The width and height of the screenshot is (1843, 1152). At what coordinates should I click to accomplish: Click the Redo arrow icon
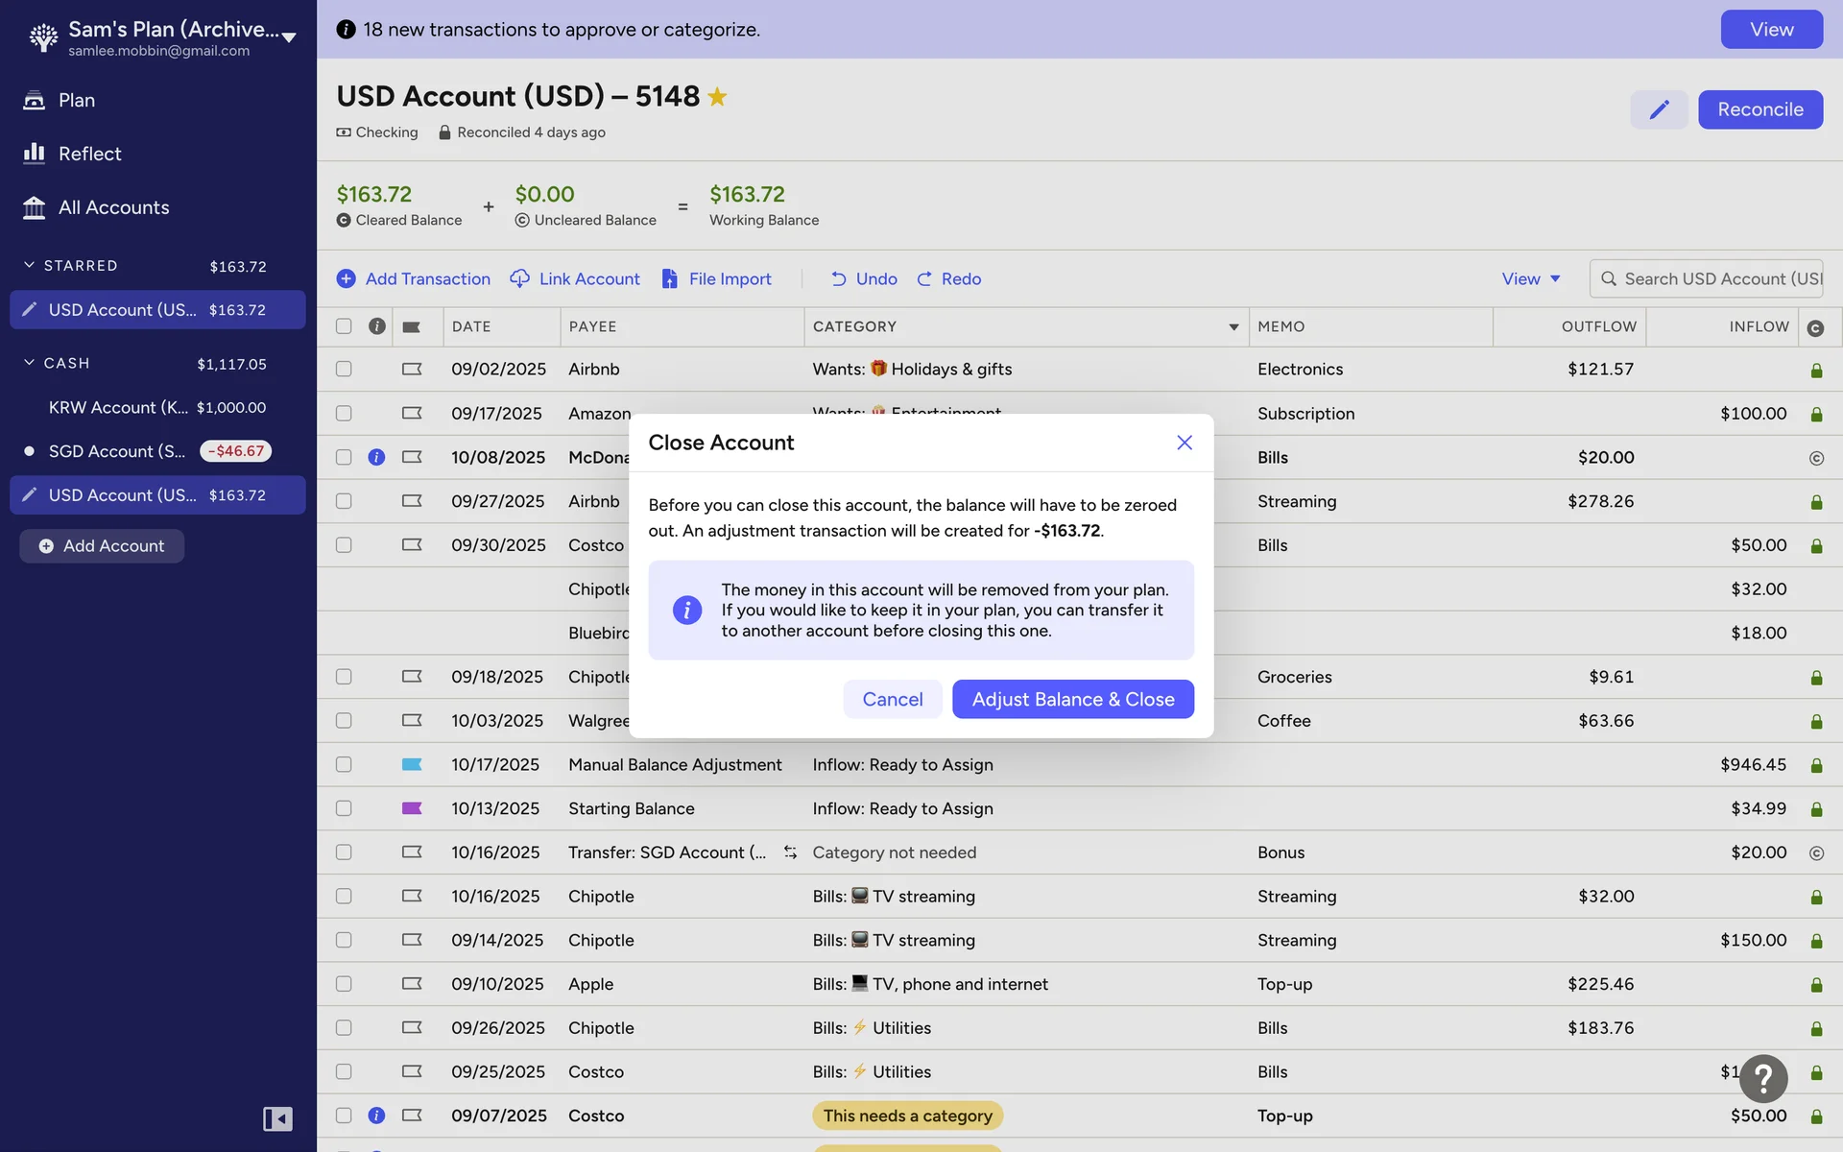coord(924,278)
